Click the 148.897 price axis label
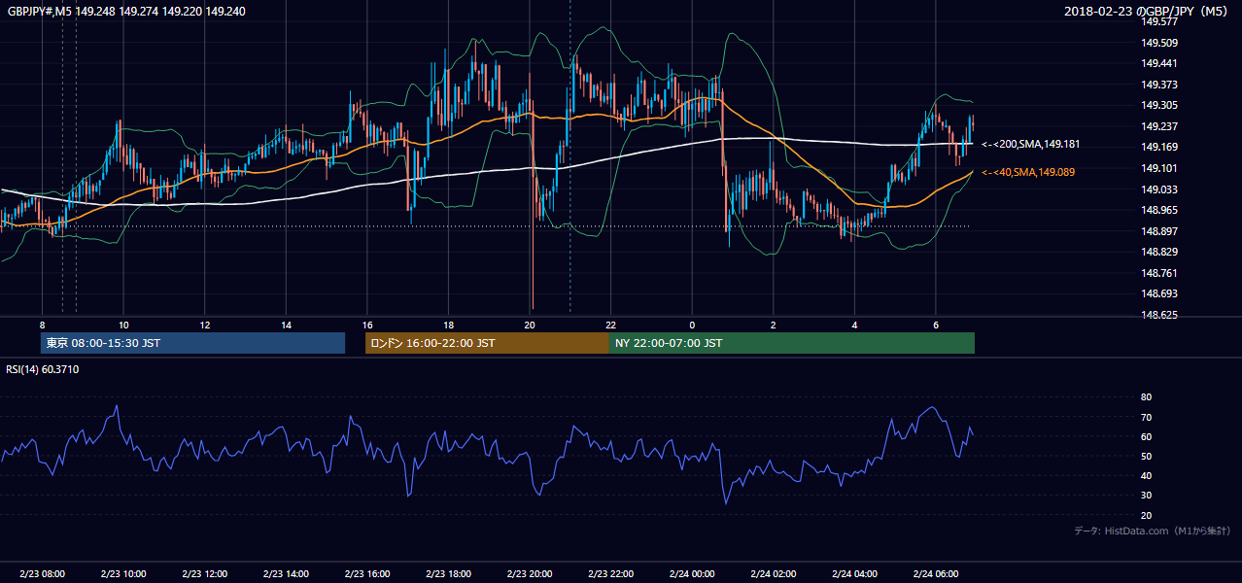Viewport: 1242px width, 583px height. (1158, 231)
